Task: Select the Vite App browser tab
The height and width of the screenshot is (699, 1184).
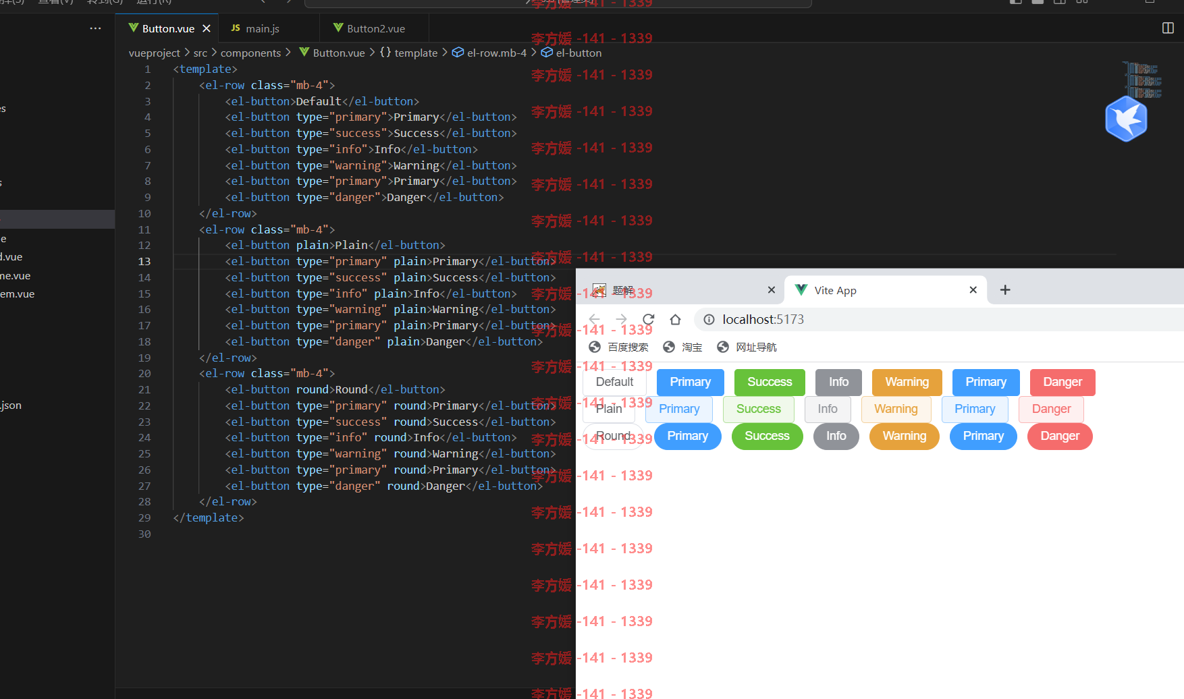Action: click(x=884, y=290)
